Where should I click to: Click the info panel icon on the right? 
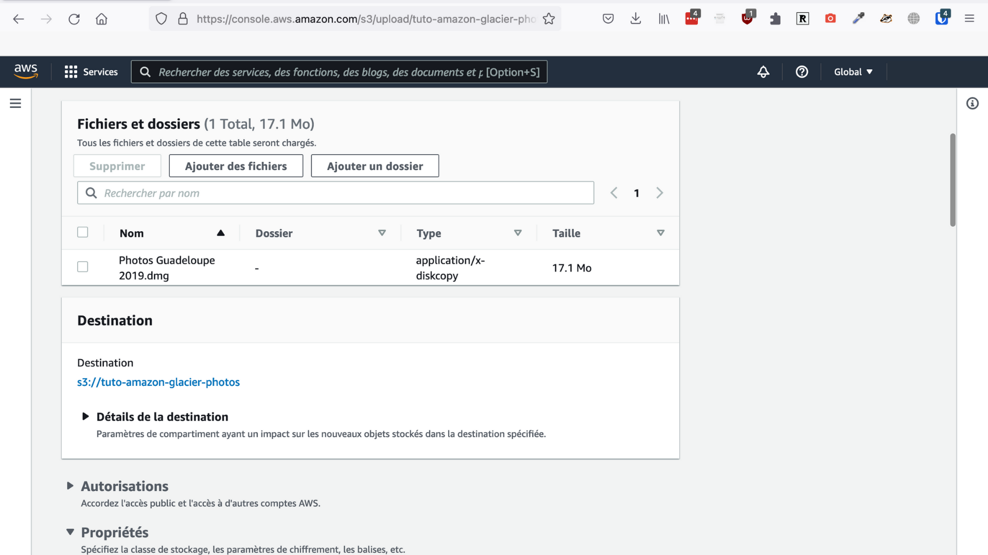tap(972, 103)
